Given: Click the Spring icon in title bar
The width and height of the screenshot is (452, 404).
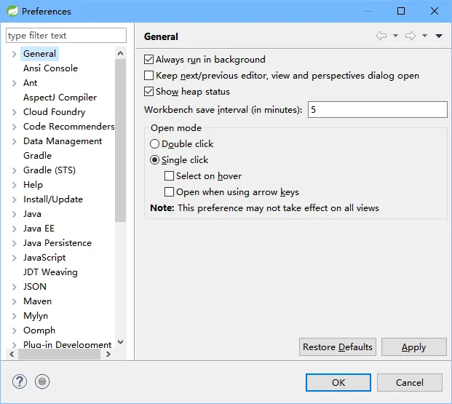Looking at the screenshot, I should [11, 11].
